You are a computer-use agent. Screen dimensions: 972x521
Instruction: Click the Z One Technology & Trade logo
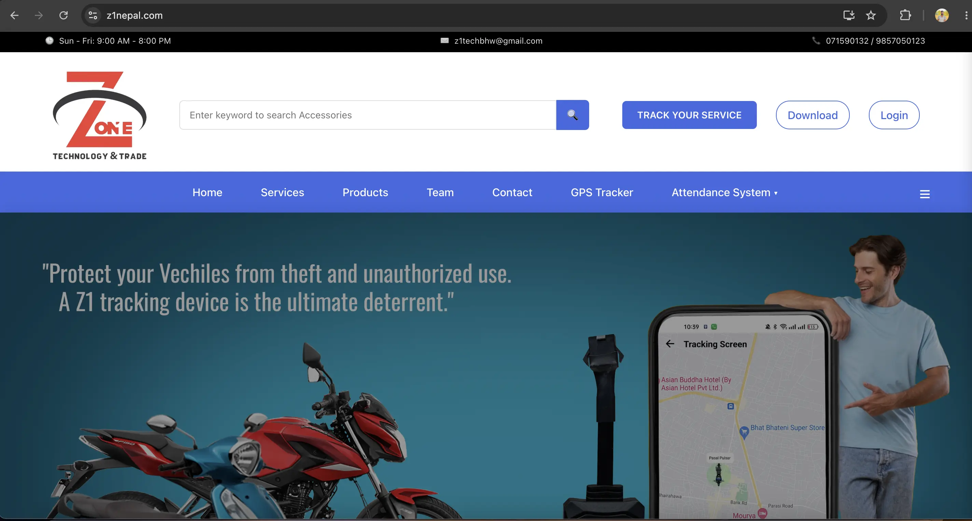pos(100,116)
